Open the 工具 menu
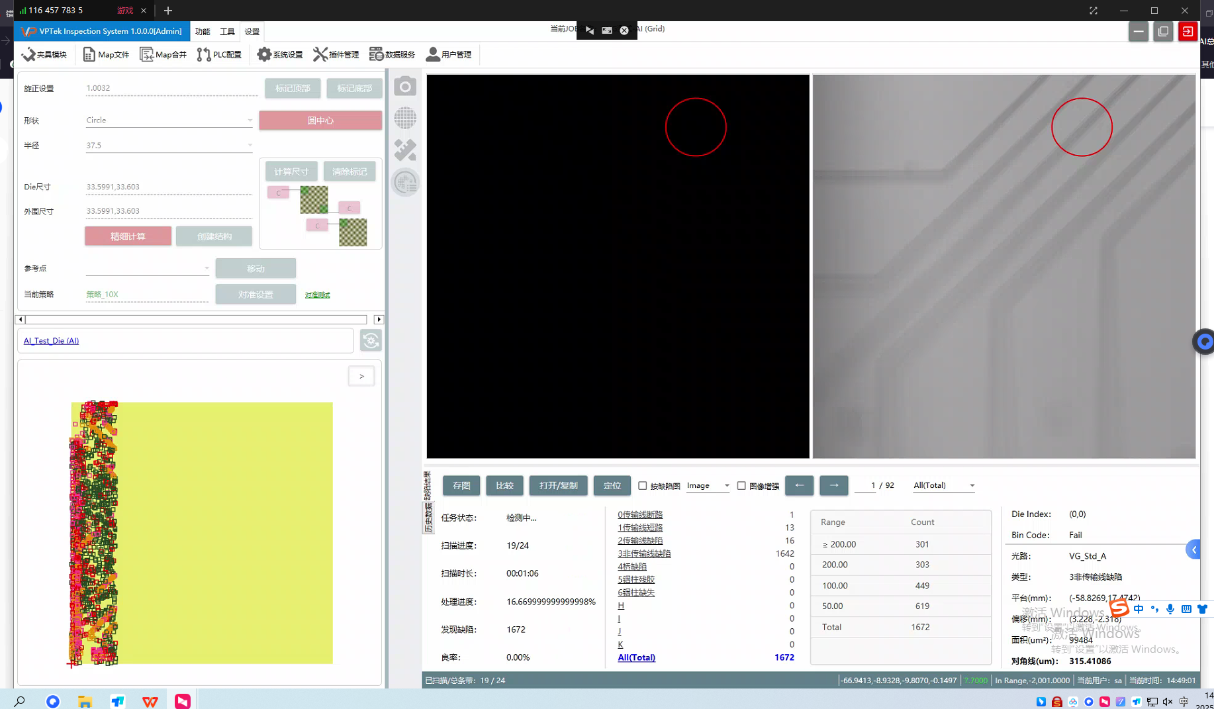 [227, 31]
